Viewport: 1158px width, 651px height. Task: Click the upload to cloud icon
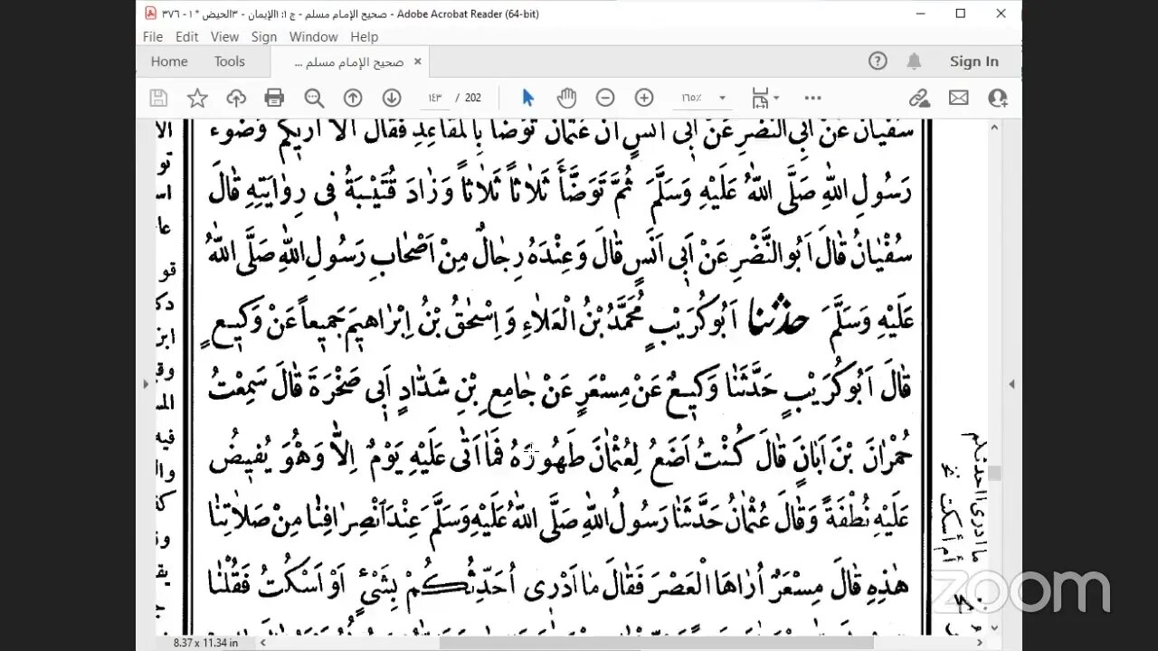point(236,98)
